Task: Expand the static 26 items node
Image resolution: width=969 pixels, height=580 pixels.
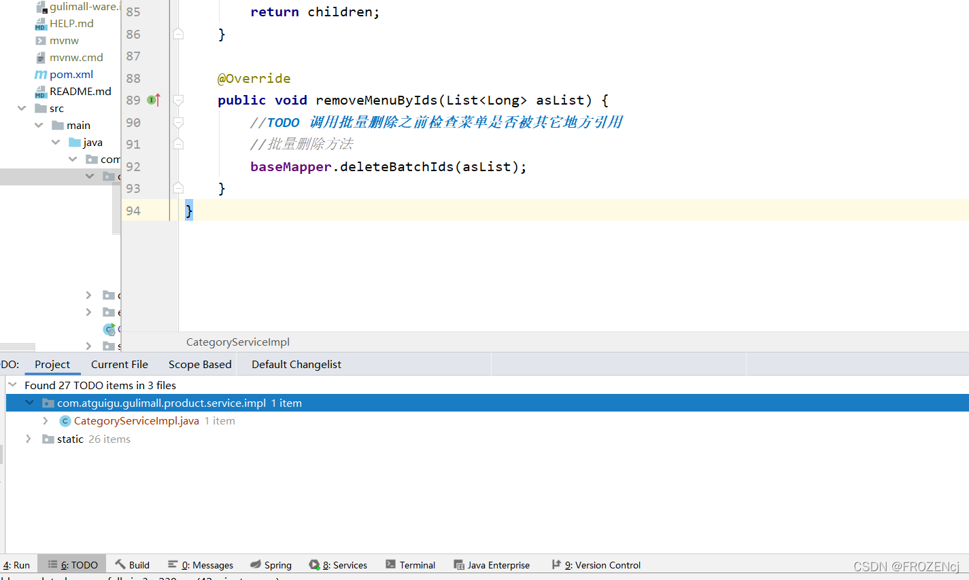Action: click(x=29, y=439)
